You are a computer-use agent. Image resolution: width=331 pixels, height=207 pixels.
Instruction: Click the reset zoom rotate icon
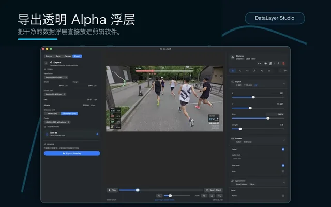212,196
